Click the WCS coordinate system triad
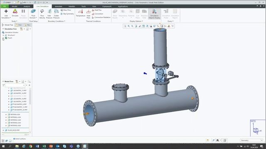The width and height of the screenshot is (266, 149). (x=258, y=128)
